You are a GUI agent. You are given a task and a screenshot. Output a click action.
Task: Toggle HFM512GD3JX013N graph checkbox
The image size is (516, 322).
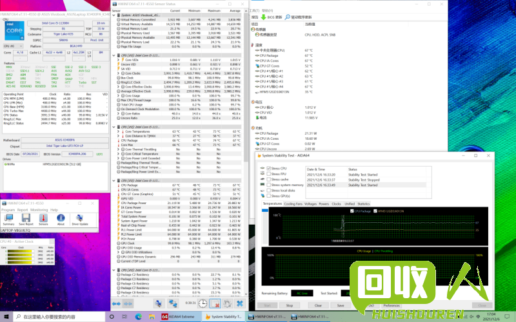tap(375, 211)
